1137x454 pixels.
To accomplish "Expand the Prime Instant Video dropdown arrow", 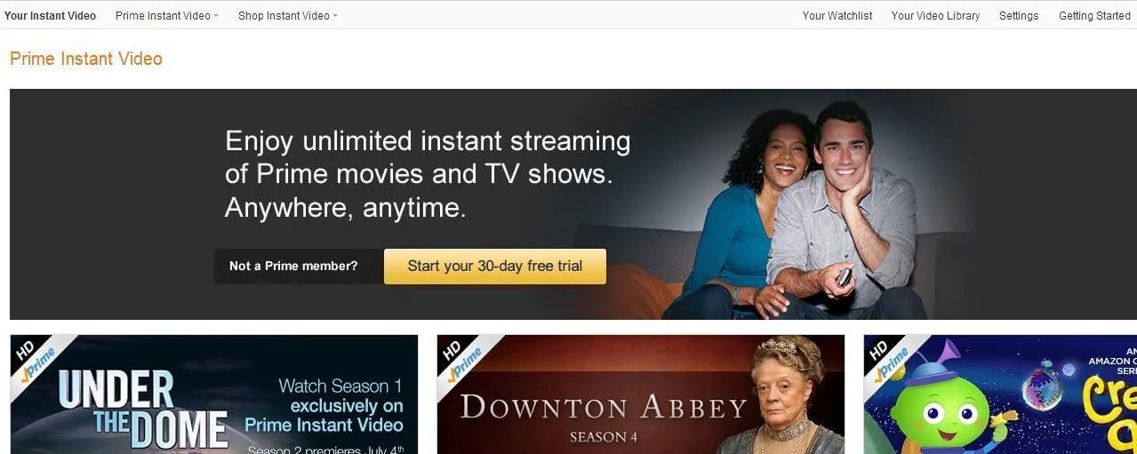I will tap(216, 16).
